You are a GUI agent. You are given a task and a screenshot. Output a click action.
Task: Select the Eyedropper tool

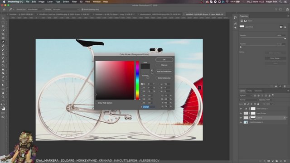(3, 42)
